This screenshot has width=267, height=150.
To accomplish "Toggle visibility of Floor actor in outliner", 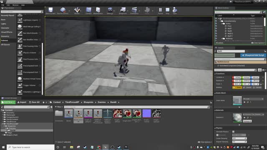I will [216, 26].
